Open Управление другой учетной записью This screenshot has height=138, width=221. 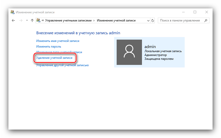point(62,65)
